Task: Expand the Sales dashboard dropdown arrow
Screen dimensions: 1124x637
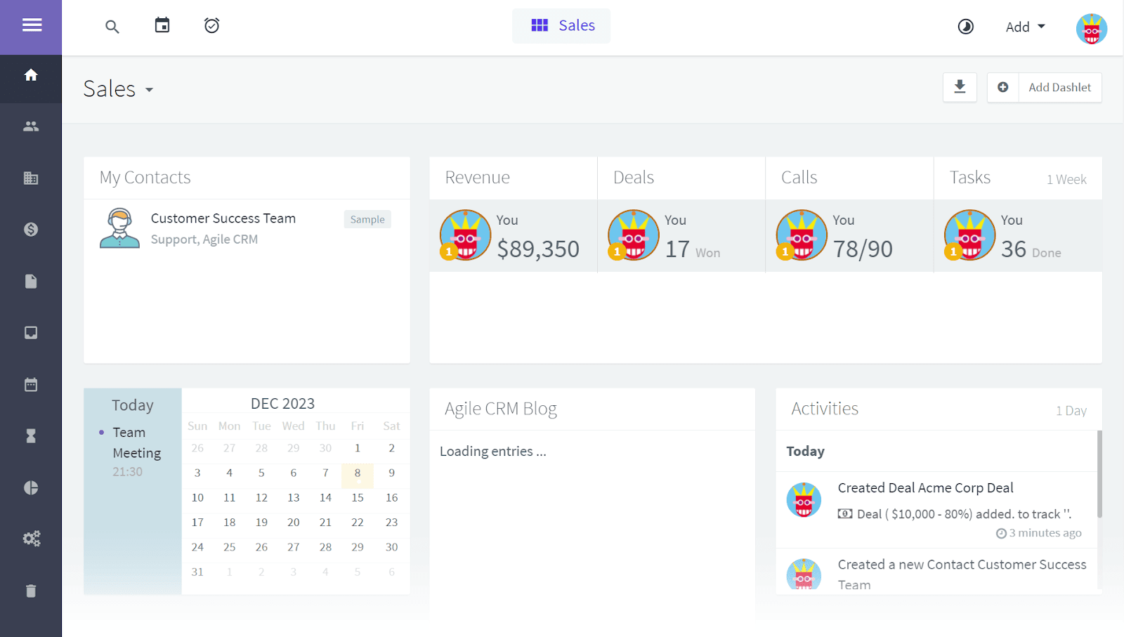Action: click(x=149, y=91)
